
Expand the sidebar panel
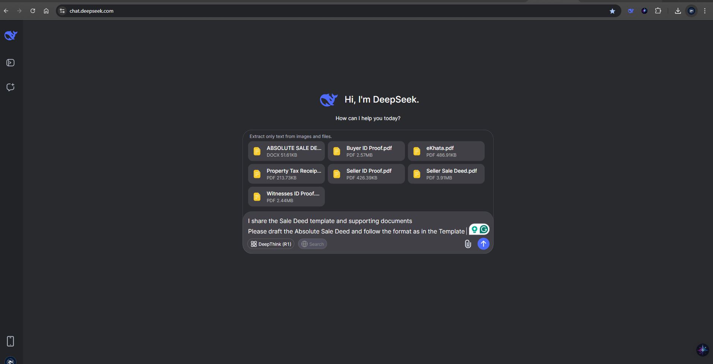click(10, 63)
